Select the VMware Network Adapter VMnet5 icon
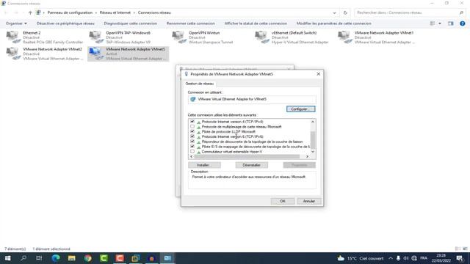 click(96, 54)
